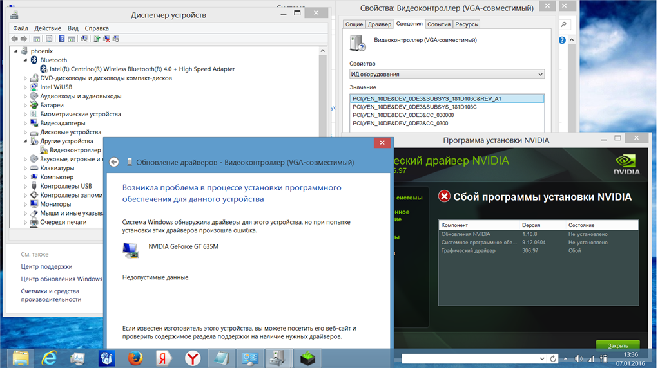660x368 pixels.
Task: Expand the Видеоадаптеры node
Action: [25, 123]
